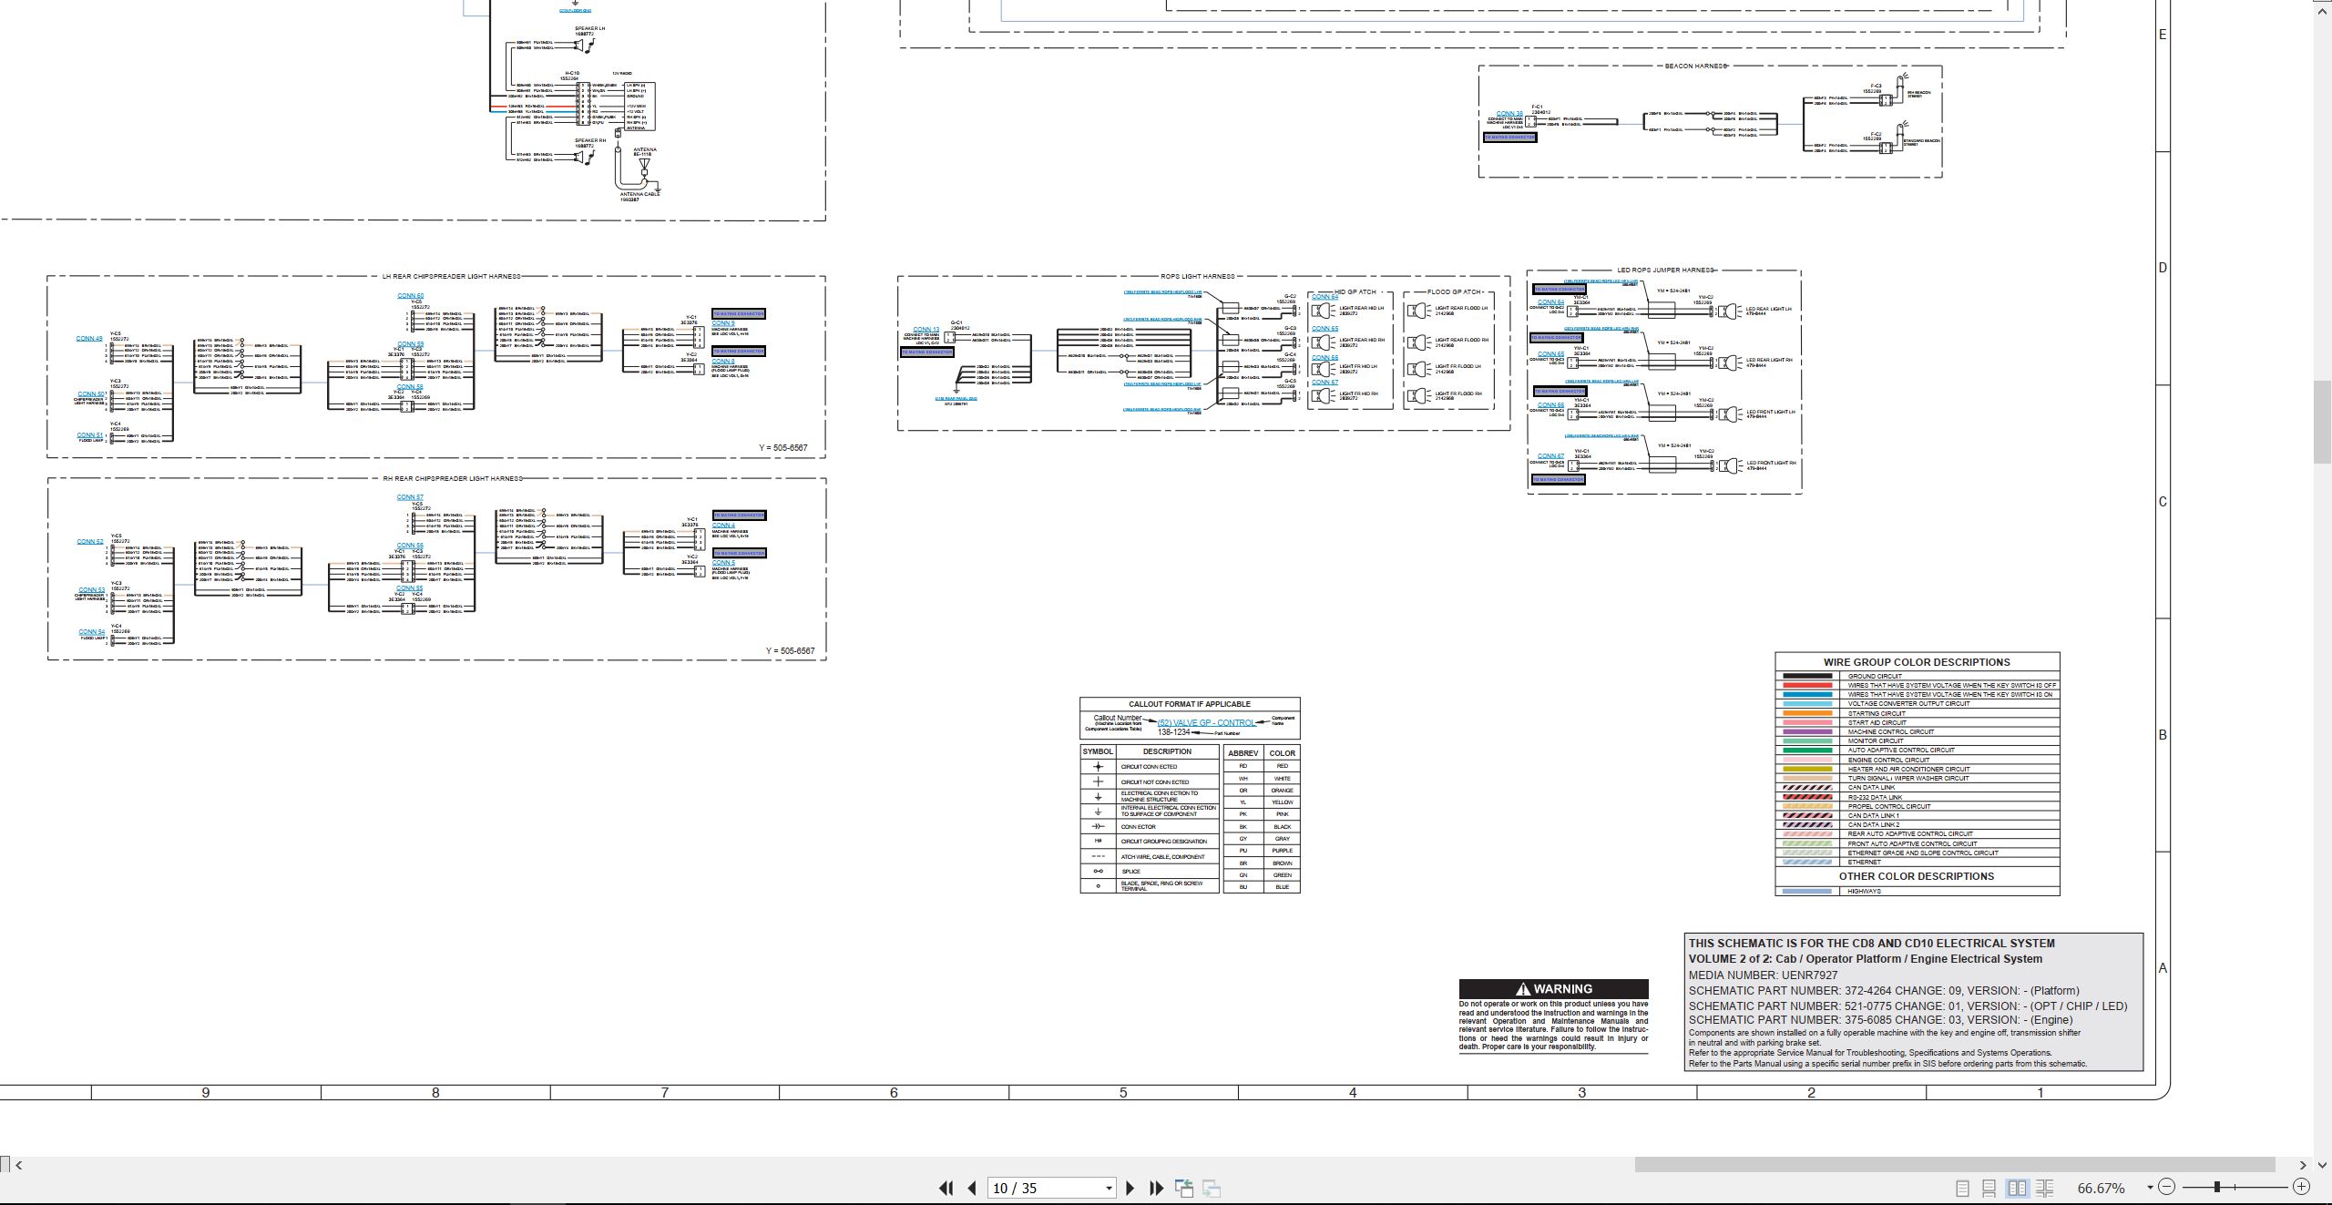Click TO MATING CONNECTOR under CONN 38
The height and width of the screenshot is (1205, 2332).
point(1509,138)
